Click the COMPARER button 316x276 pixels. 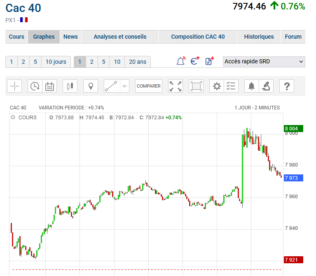149,86
